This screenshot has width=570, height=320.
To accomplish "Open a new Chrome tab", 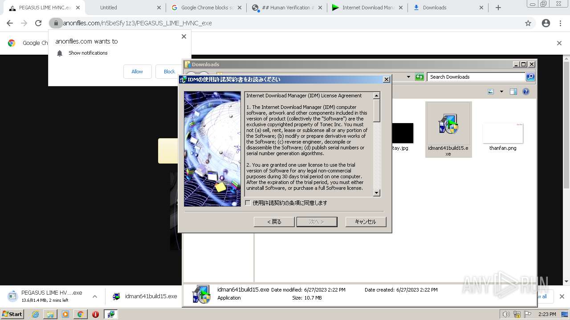I will (498, 8).
